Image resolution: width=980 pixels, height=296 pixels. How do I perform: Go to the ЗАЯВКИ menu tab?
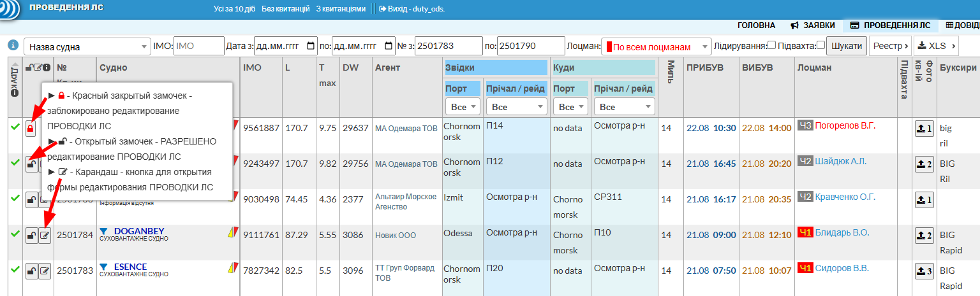coord(812,25)
